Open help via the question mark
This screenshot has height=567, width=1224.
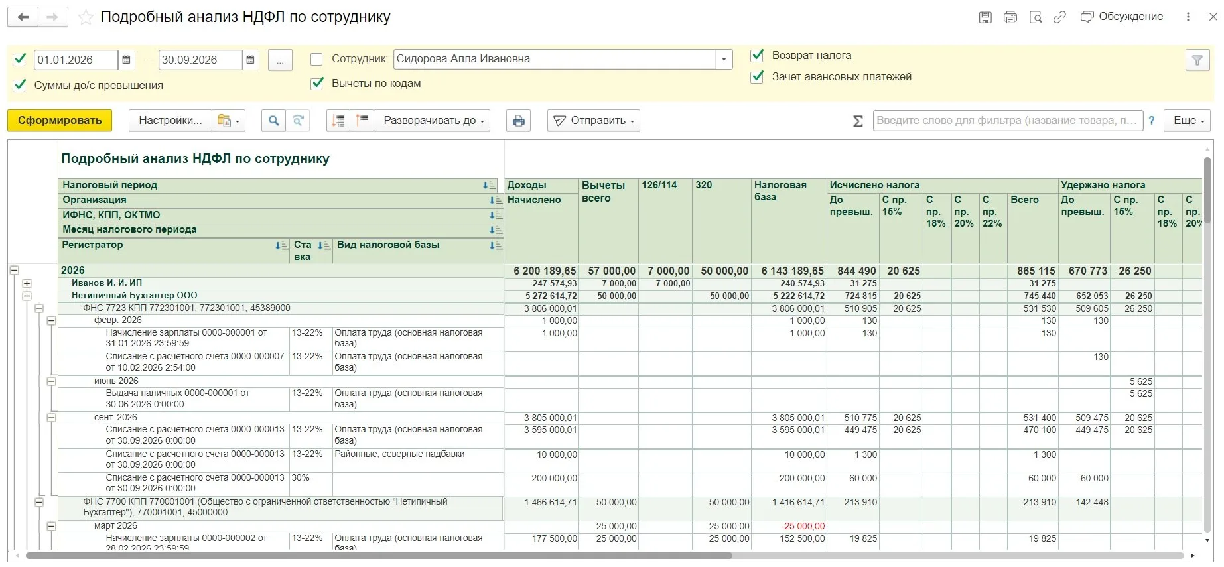1152,121
